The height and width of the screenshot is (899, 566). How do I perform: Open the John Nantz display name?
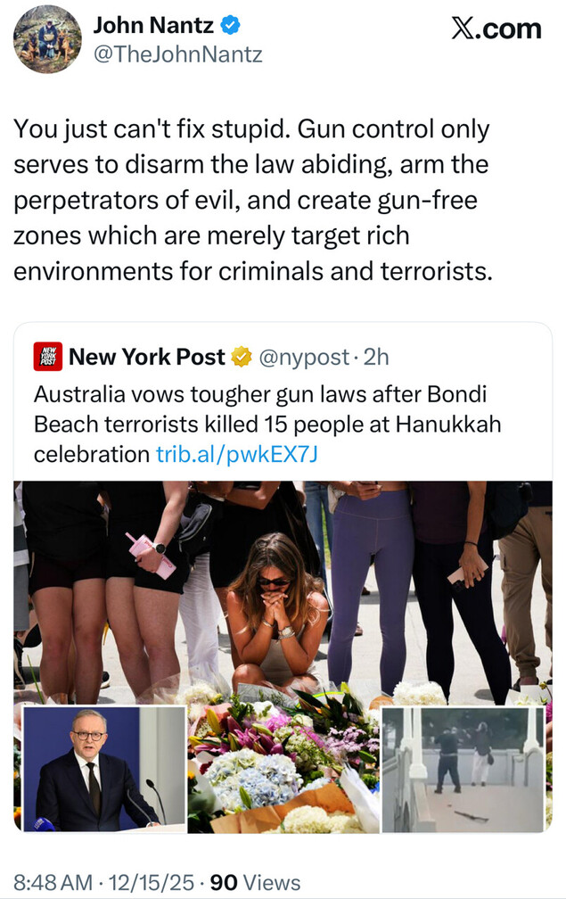coord(153,26)
